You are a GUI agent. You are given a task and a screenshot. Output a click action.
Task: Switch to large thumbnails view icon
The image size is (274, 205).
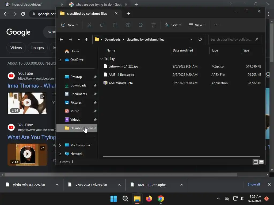[261, 162]
